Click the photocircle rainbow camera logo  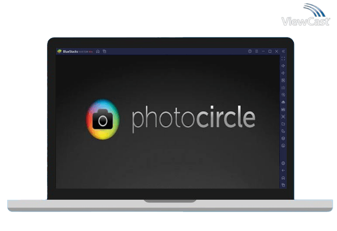click(103, 119)
